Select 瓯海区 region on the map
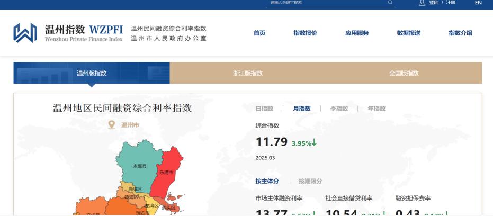This screenshot has width=493, height=216. pyautogui.click(x=131, y=197)
